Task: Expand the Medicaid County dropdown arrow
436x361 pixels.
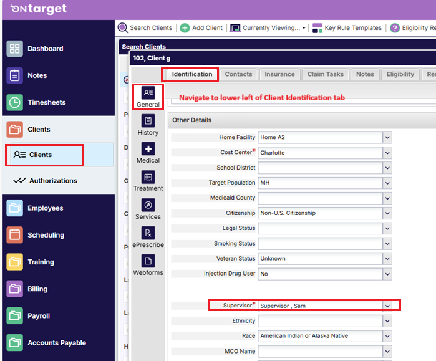Action: pos(387,198)
